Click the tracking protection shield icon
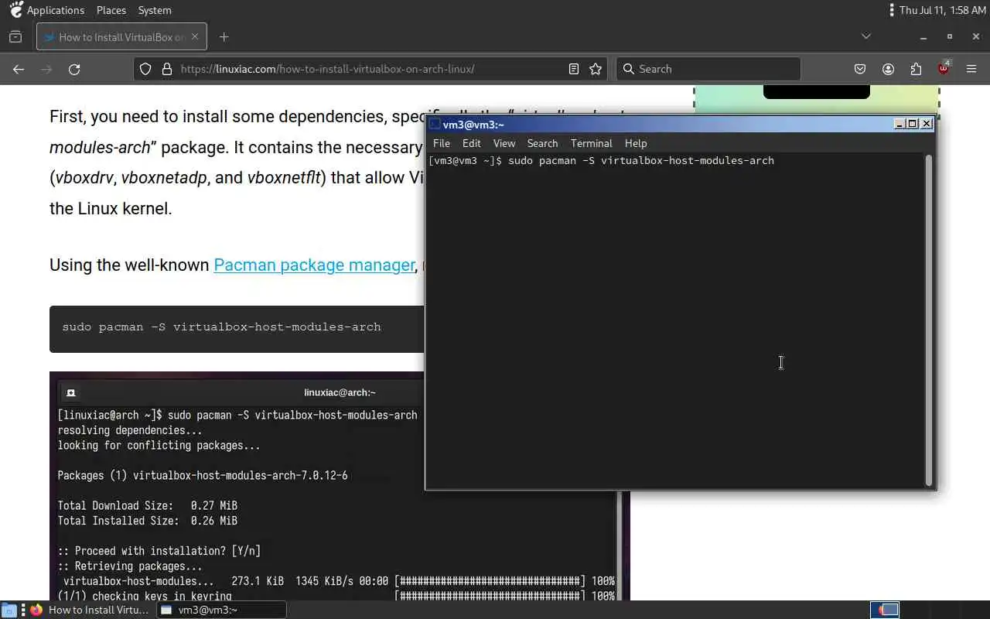990x619 pixels. 145,69
